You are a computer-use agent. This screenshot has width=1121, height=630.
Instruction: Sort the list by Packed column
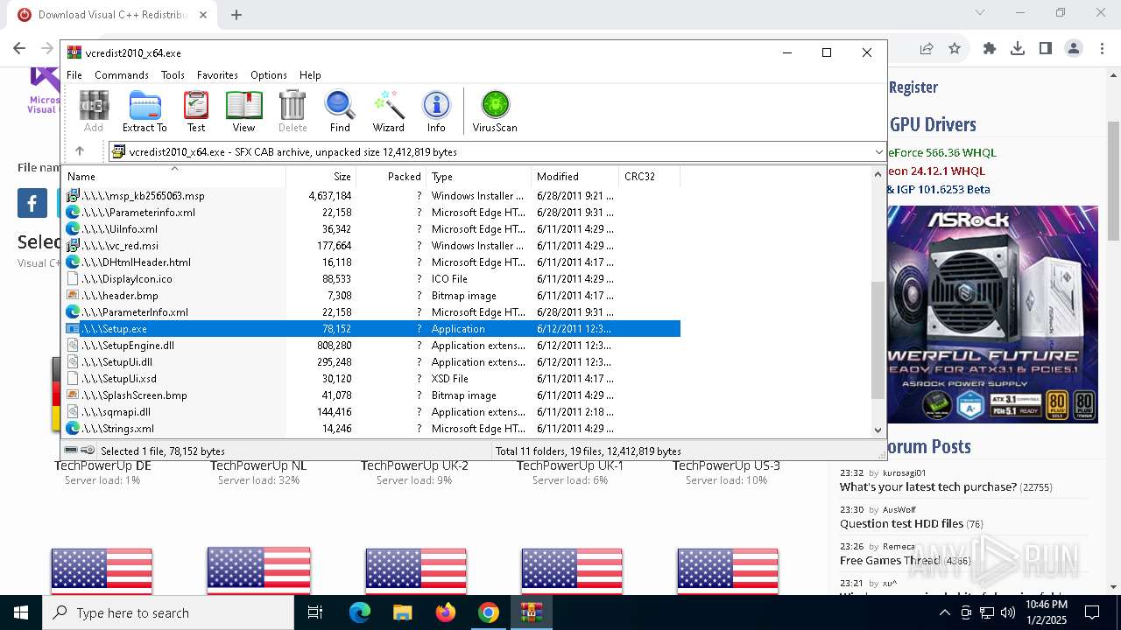tap(391, 176)
